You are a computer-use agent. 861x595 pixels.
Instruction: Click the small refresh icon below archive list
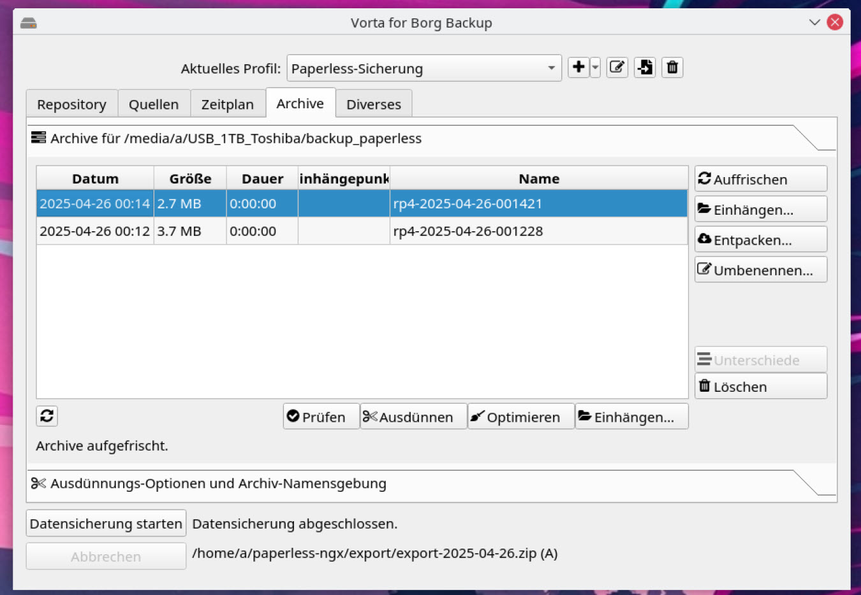[47, 416]
